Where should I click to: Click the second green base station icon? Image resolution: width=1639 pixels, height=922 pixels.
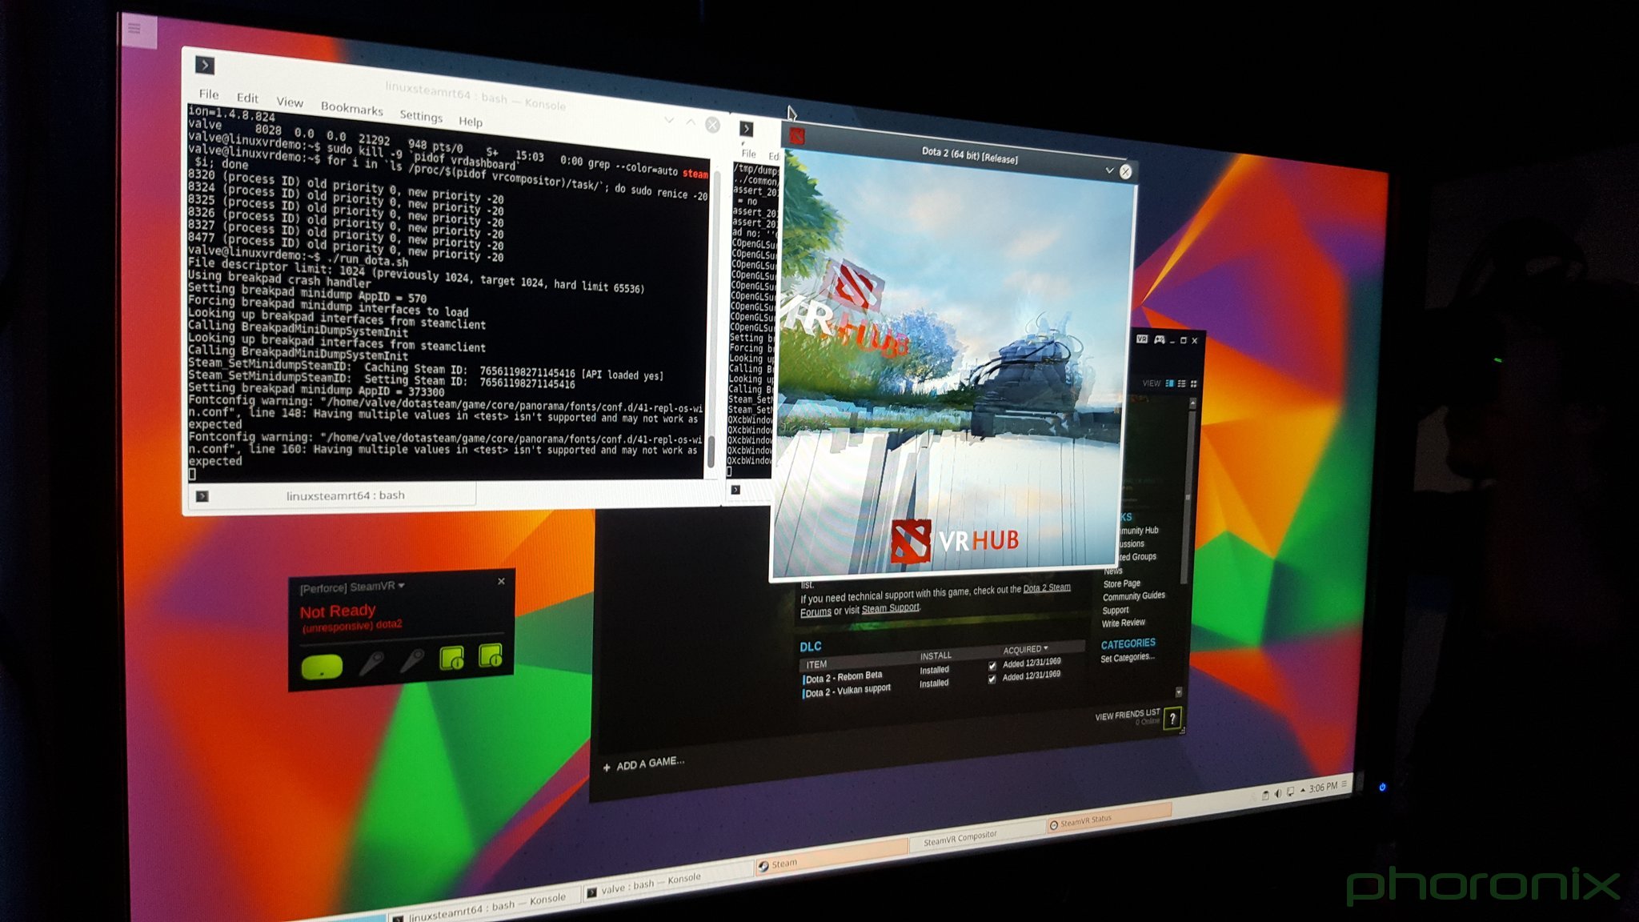(x=490, y=655)
